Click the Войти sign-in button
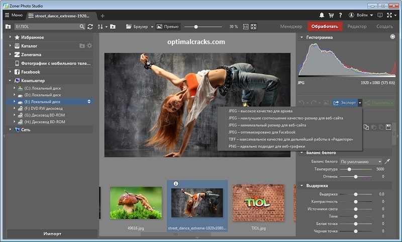The width and height of the screenshot is (402, 242). 360,16
